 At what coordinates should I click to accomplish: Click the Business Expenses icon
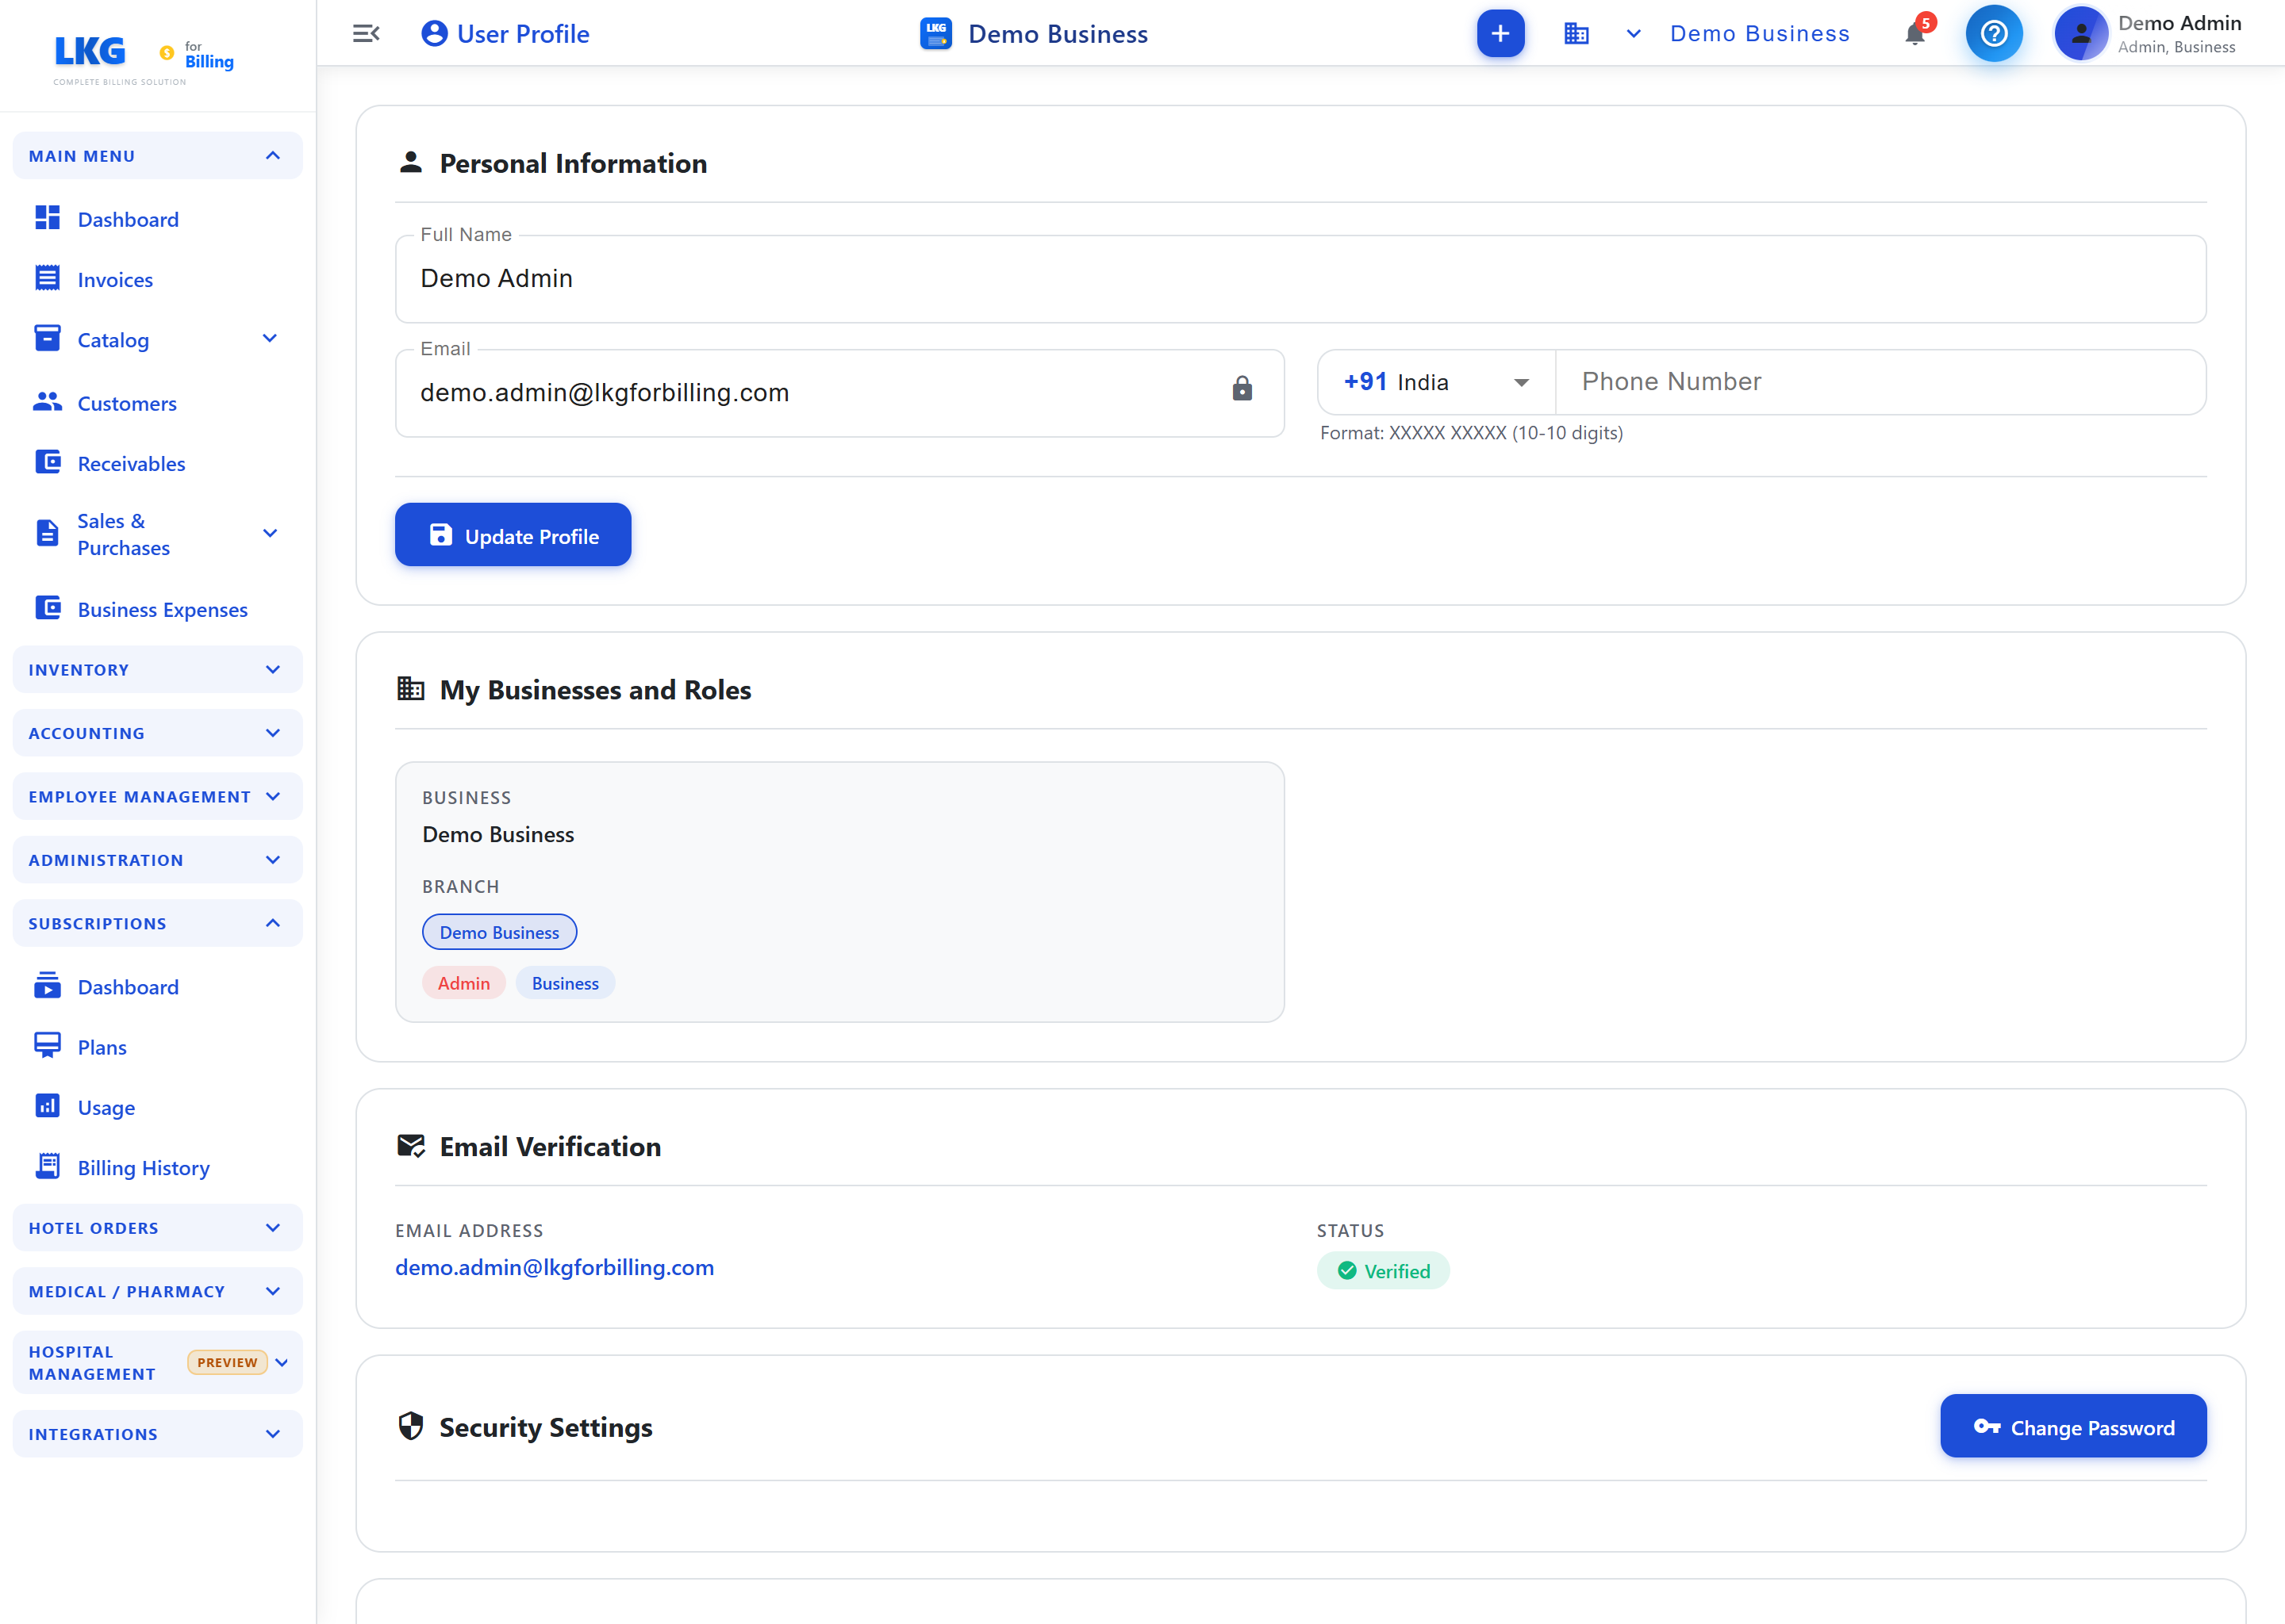coord(47,608)
